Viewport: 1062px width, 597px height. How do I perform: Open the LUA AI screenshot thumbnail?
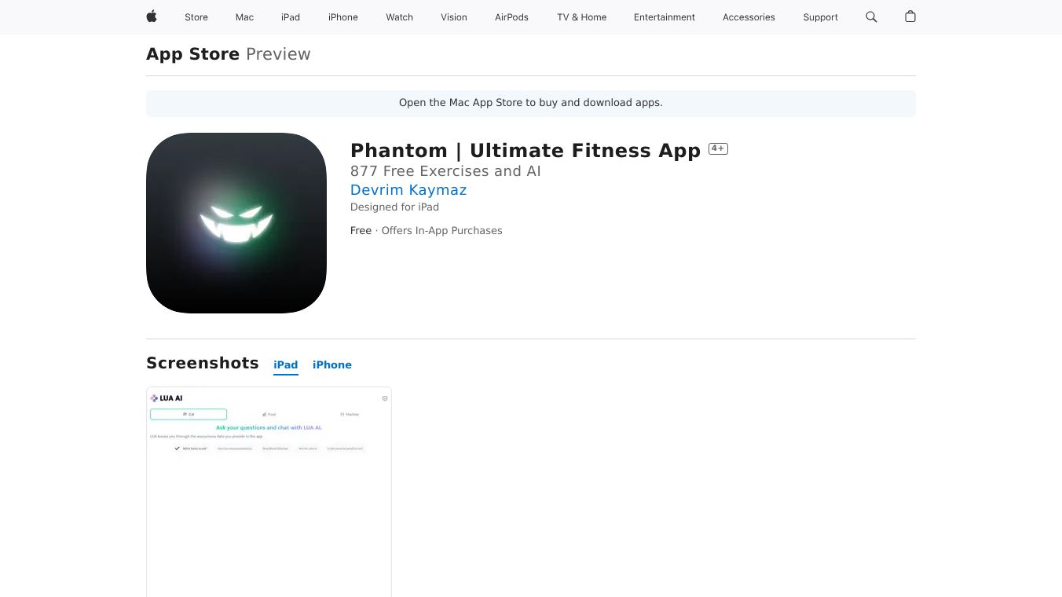tap(269, 492)
